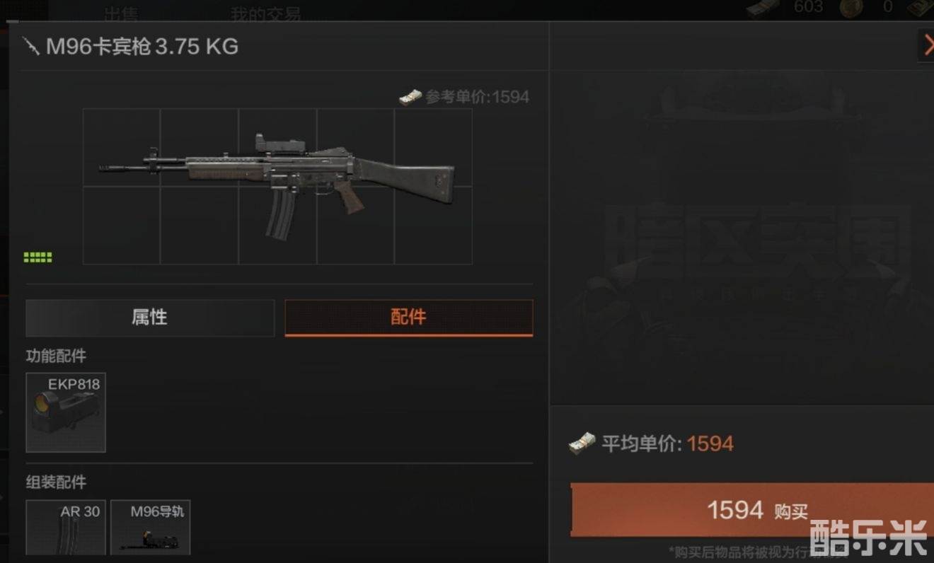
Task: Click the 平均单价 1594 price value
Action: pos(710,443)
